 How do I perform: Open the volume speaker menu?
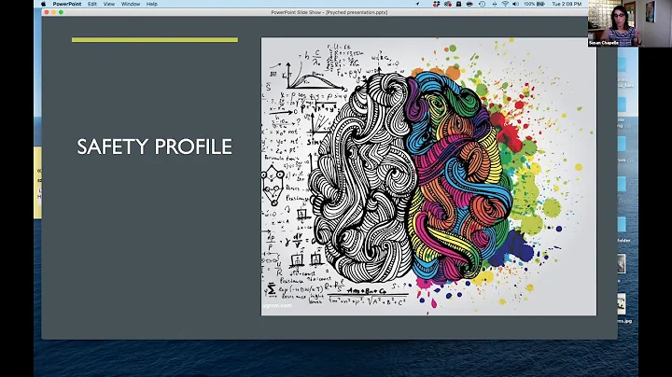pyautogui.click(x=515, y=4)
